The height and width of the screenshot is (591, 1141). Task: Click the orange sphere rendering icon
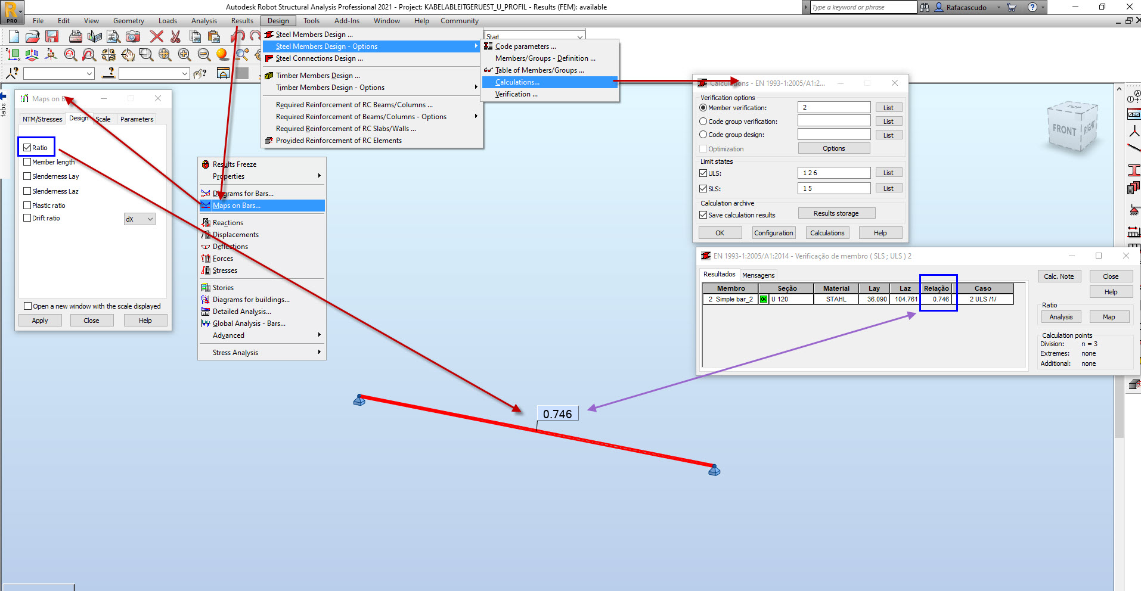[222, 55]
